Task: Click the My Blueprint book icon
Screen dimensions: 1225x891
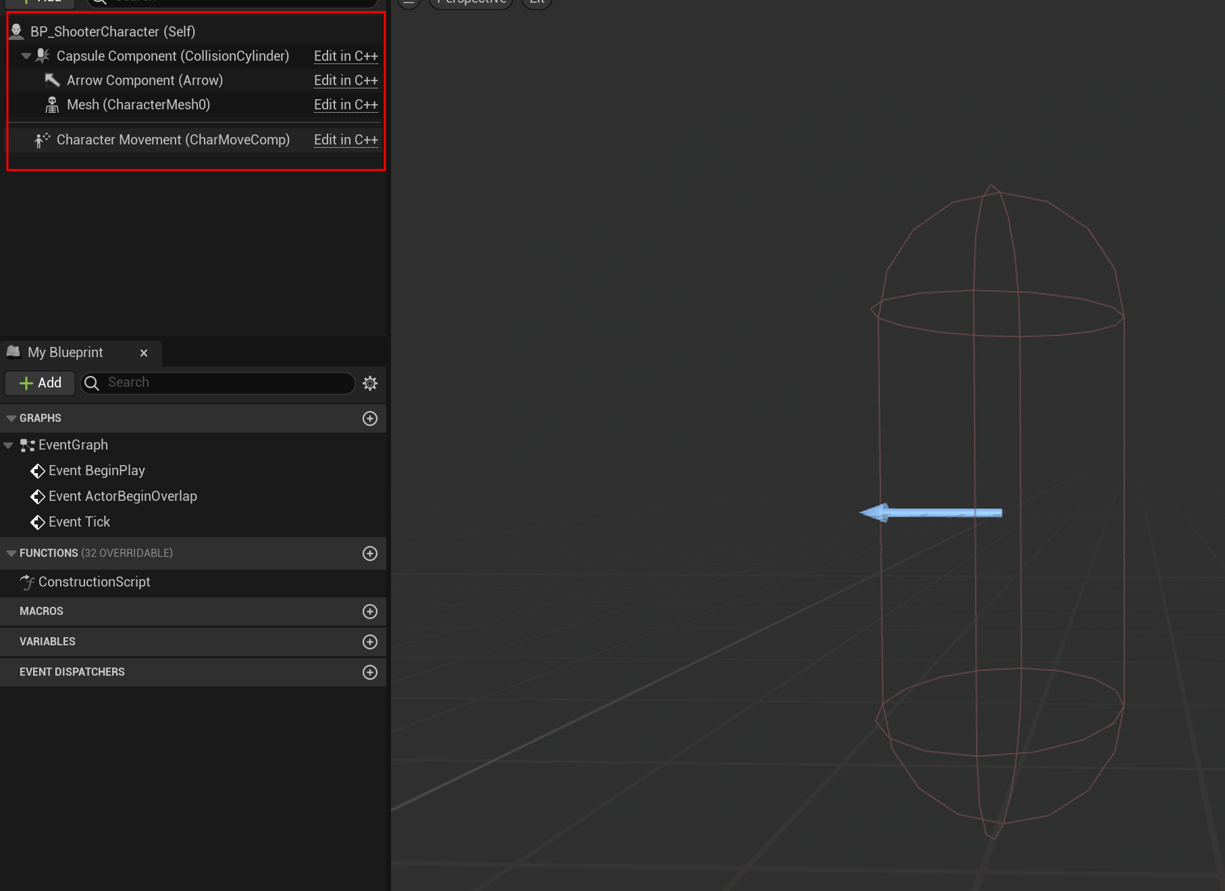Action: click(14, 352)
